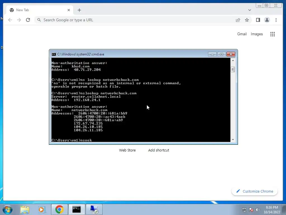Reload the page with the refresh icon
The image size is (286, 215).
click(28, 20)
